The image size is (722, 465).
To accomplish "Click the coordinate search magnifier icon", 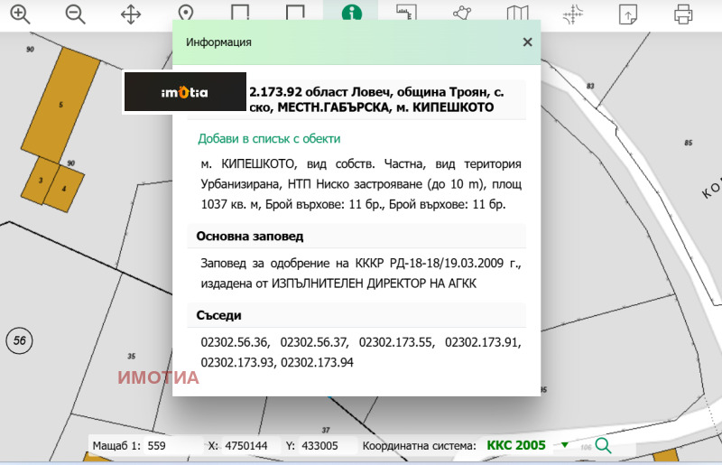I will click(x=603, y=445).
